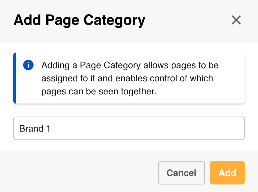
Task: Cancel adding the page category
Action: [181, 172]
